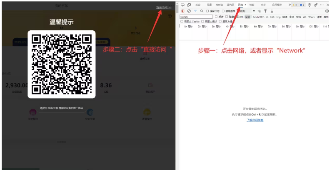Click the 50 毫秒 timeline marker
This screenshot has height=170, width=332.
pyautogui.click(x=244, y=27)
